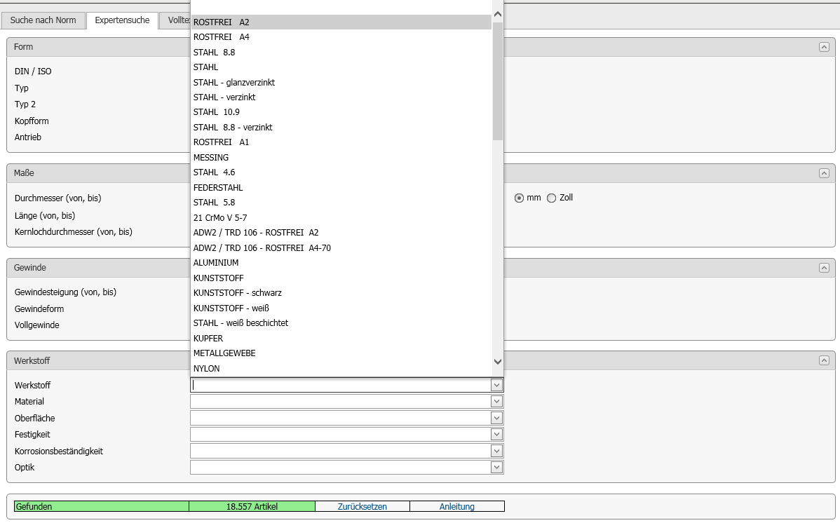Collapse the Form section panel
The height and width of the screenshot is (523, 840).
824,47
